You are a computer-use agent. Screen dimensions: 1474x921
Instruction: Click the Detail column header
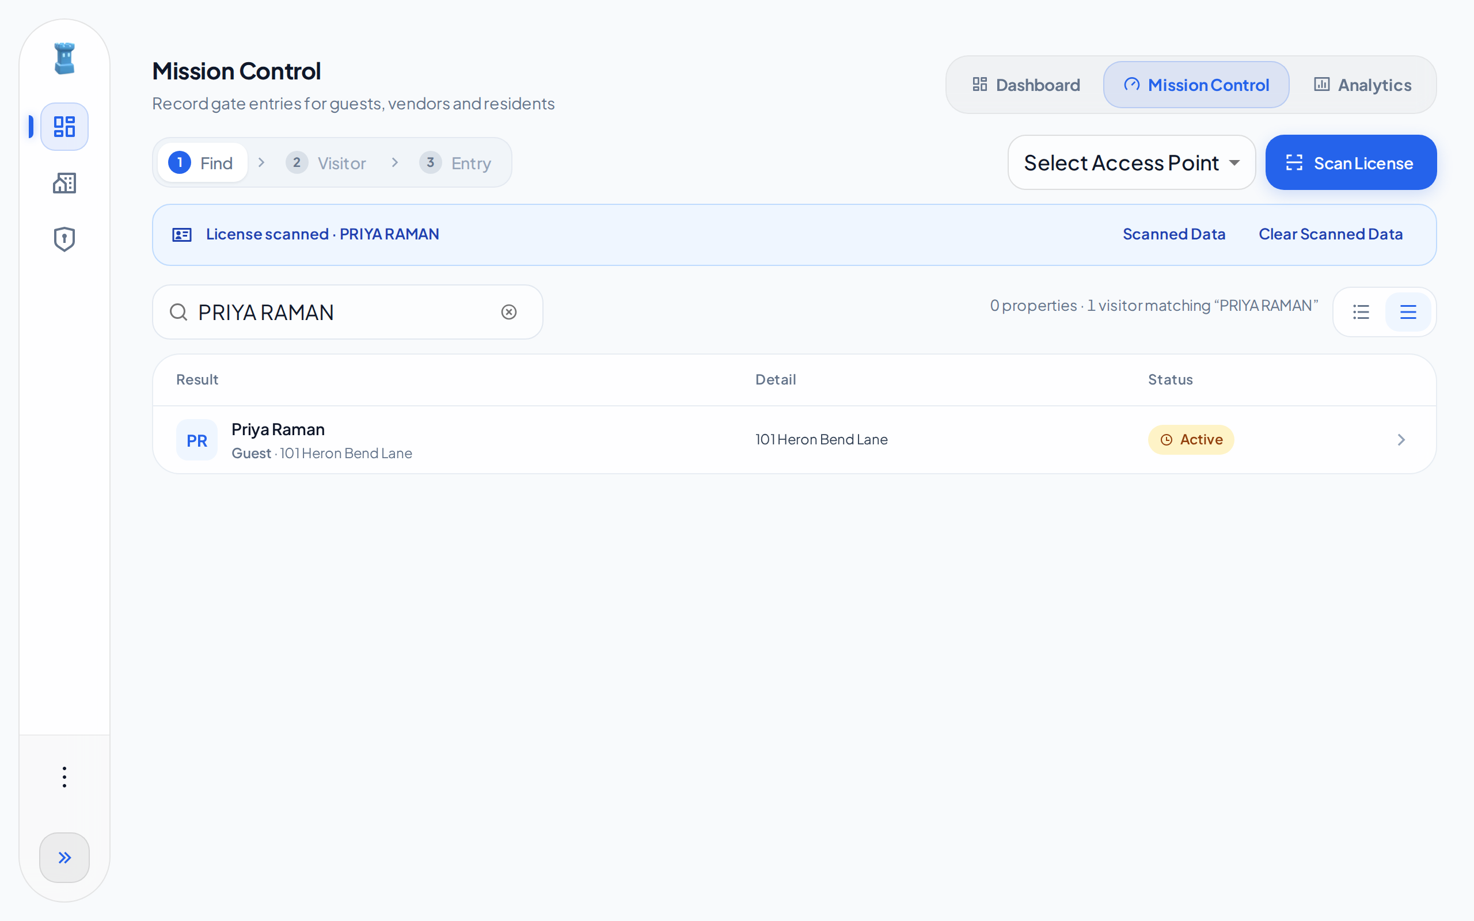(x=776, y=379)
